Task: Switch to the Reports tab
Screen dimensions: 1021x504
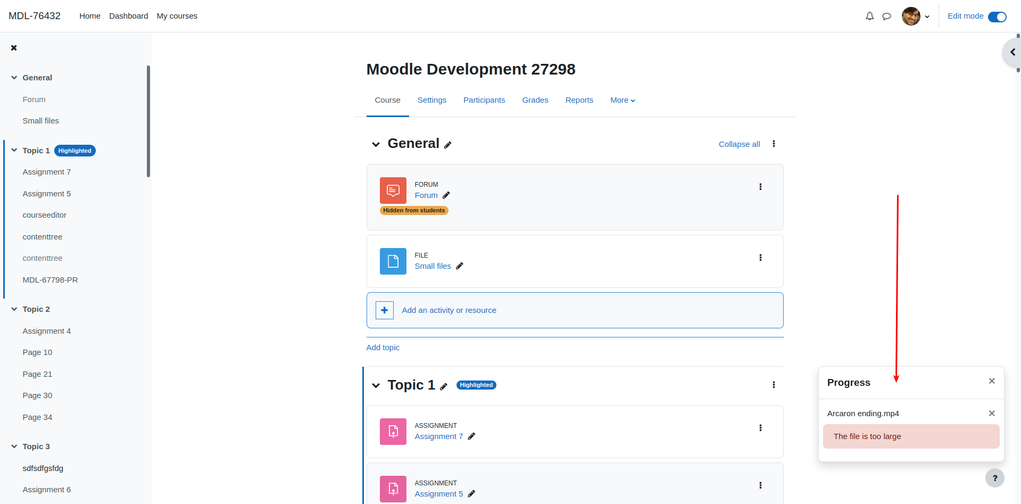Action: [x=579, y=100]
